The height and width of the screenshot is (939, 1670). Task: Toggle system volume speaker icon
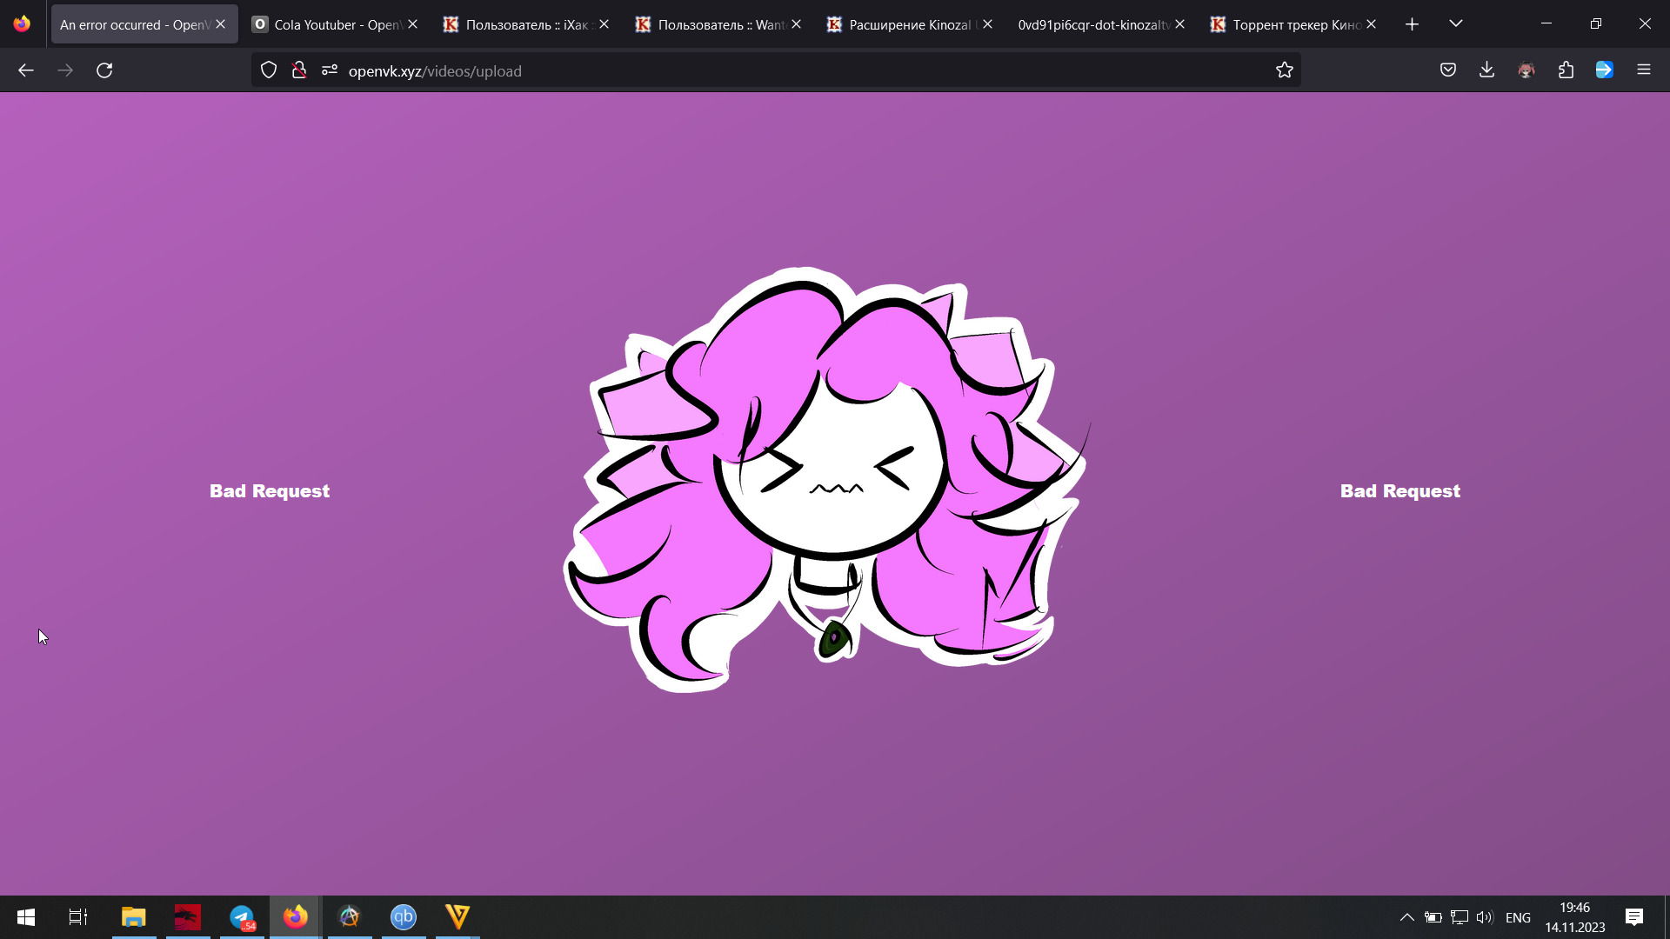point(1484,917)
